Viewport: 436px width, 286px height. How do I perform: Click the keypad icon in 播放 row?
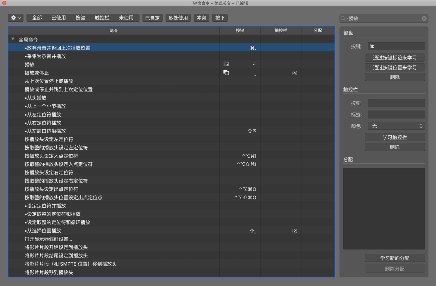click(x=226, y=64)
